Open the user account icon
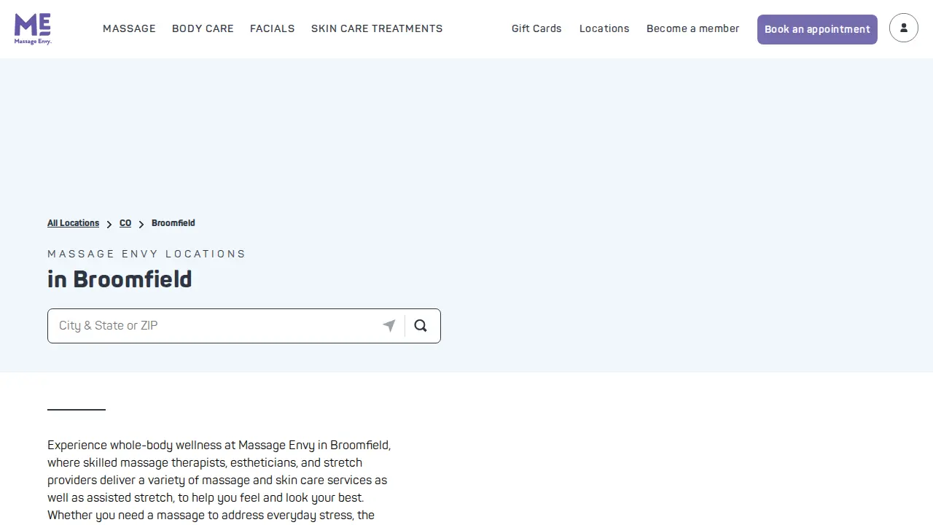933x525 pixels. coord(904,28)
